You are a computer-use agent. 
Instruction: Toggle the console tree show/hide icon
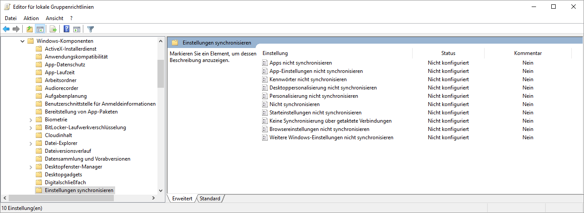tap(40, 29)
